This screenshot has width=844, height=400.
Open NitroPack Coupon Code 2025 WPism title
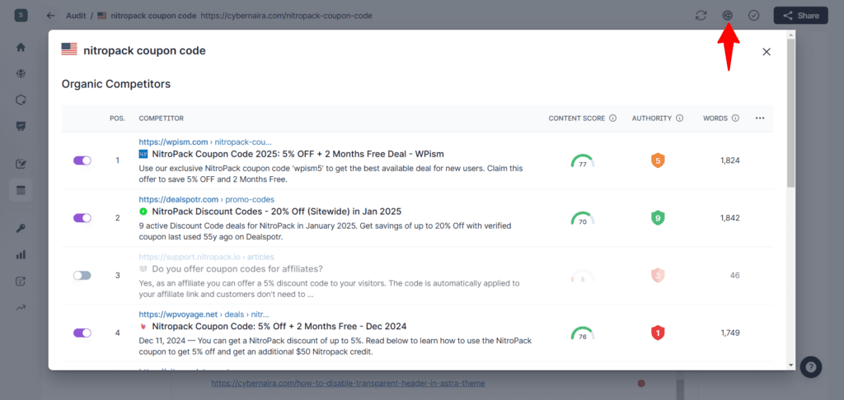pyautogui.click(x=298, y=154)
